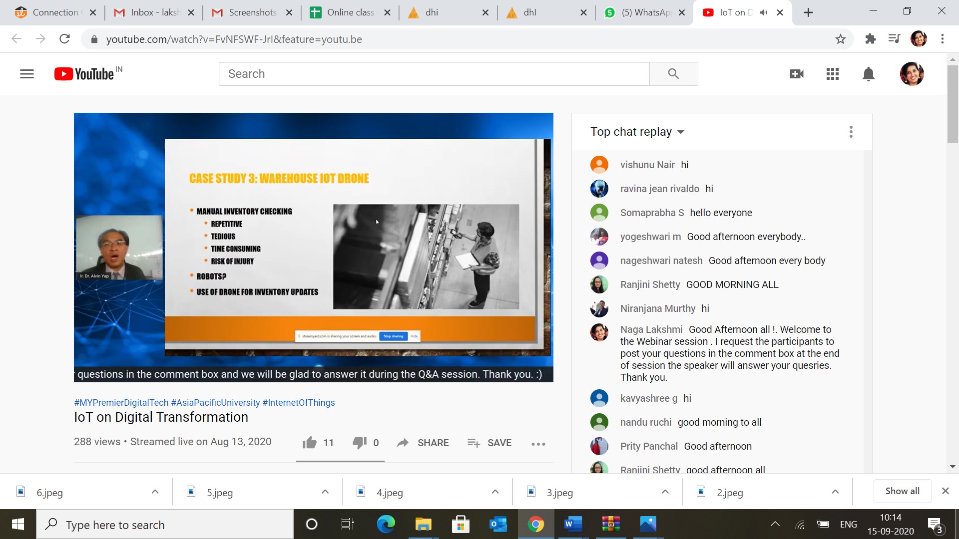Click the #InternetOfThings hashtag link
This screenshot has height=539, width=959.
299,402
